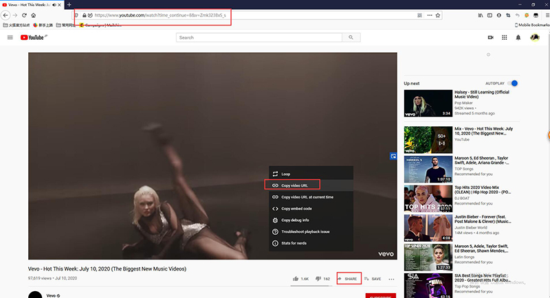Click the screenshot icon at video edge
This screenshot has width=550, height=298.
pyautogui.click(x=393, y=156)
